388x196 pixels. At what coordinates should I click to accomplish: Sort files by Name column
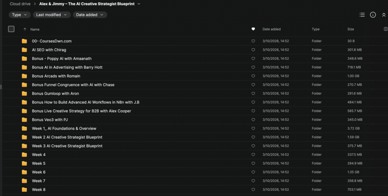35,29
